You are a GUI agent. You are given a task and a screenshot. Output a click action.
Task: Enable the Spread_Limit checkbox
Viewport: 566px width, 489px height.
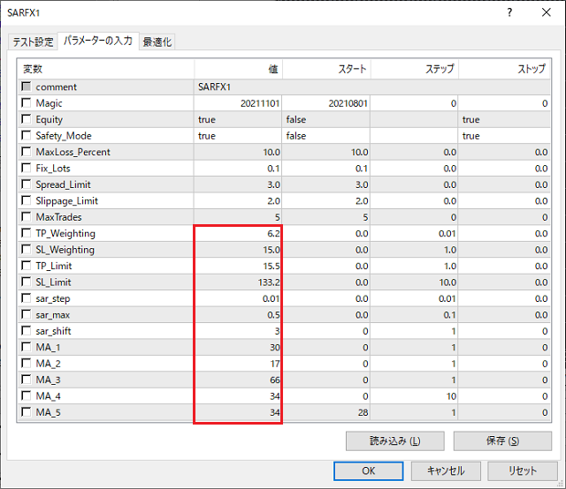pos(26,184)
